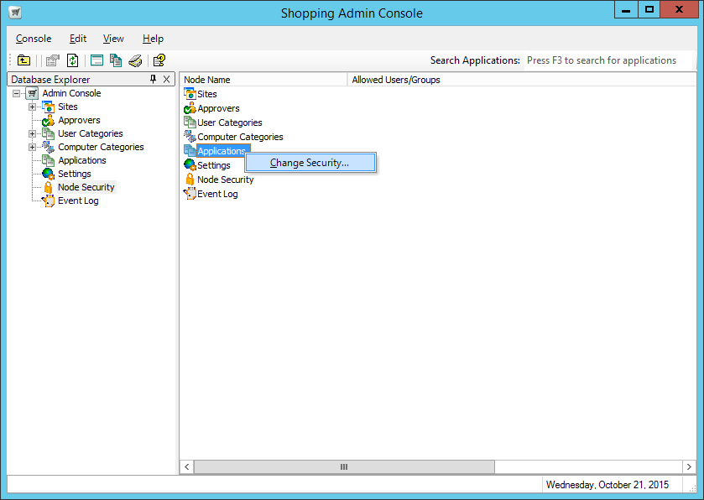Click the Approvers icon in the node list
Screen dimensions: 704x500
pos(190,108)
